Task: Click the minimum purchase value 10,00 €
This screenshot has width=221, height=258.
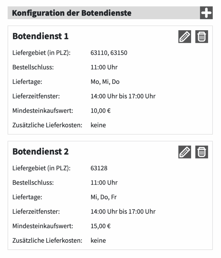Action: point(100,111)
